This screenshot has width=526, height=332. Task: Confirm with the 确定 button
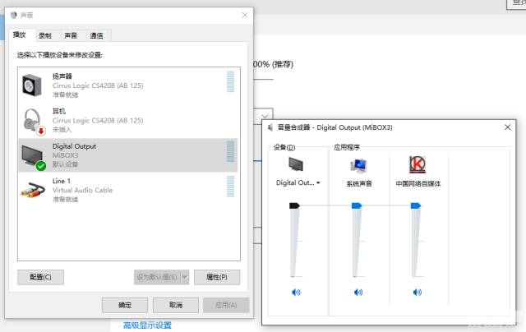pos(125,305)
